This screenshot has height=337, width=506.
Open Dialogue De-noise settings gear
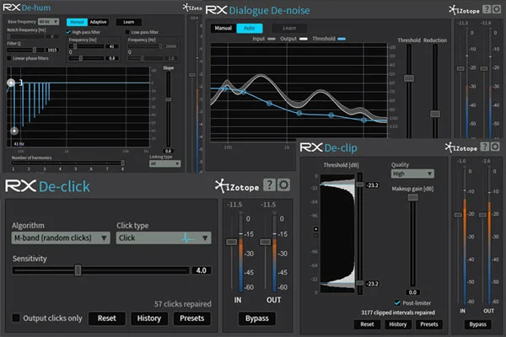(497, 9)
